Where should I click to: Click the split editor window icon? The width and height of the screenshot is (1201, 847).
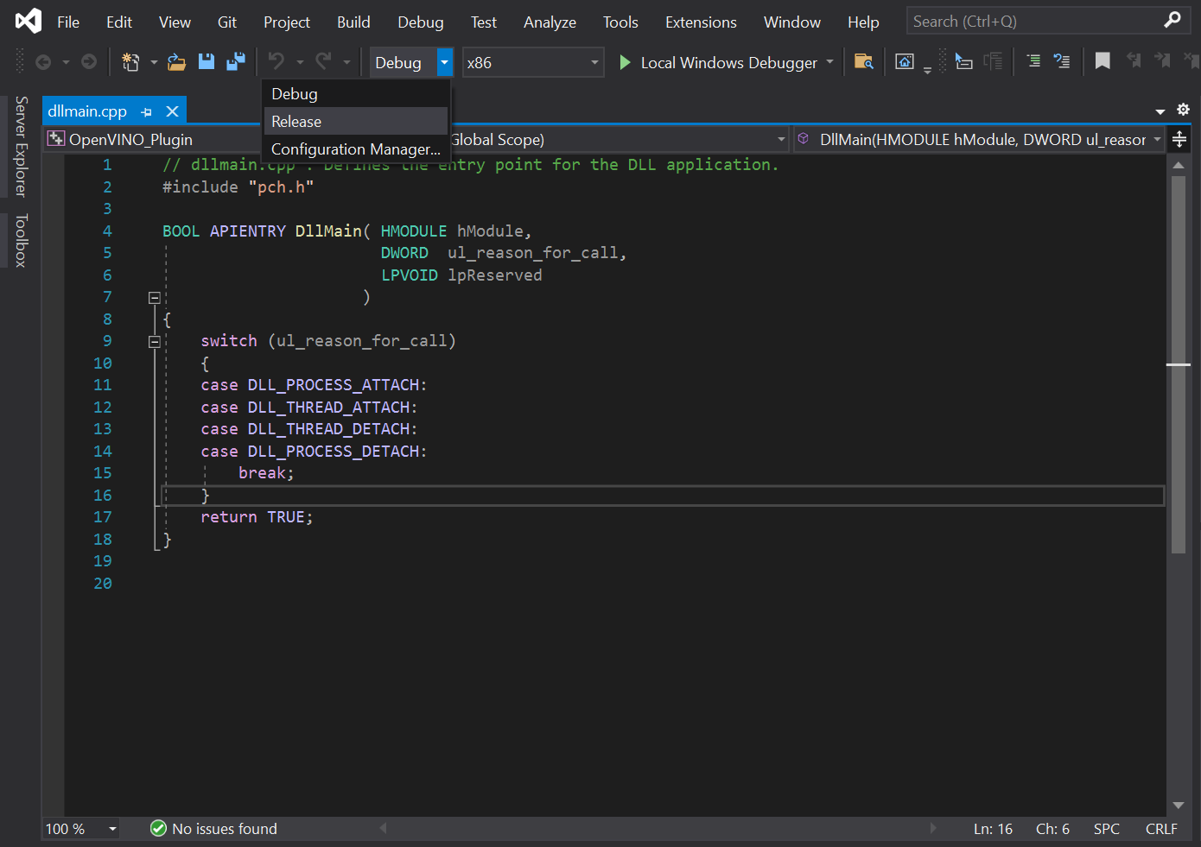coord(1179,140)
